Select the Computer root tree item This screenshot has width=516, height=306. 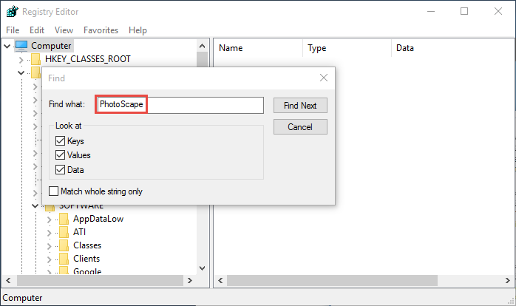(51, 46)
